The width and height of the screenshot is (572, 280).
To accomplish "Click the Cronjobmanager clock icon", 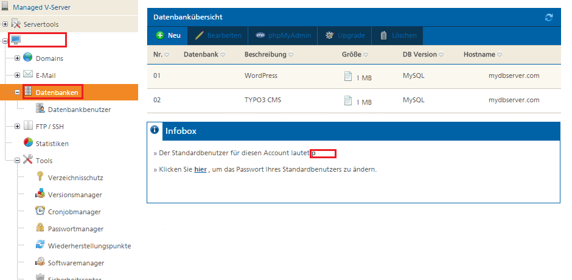I will coord(40,211).
